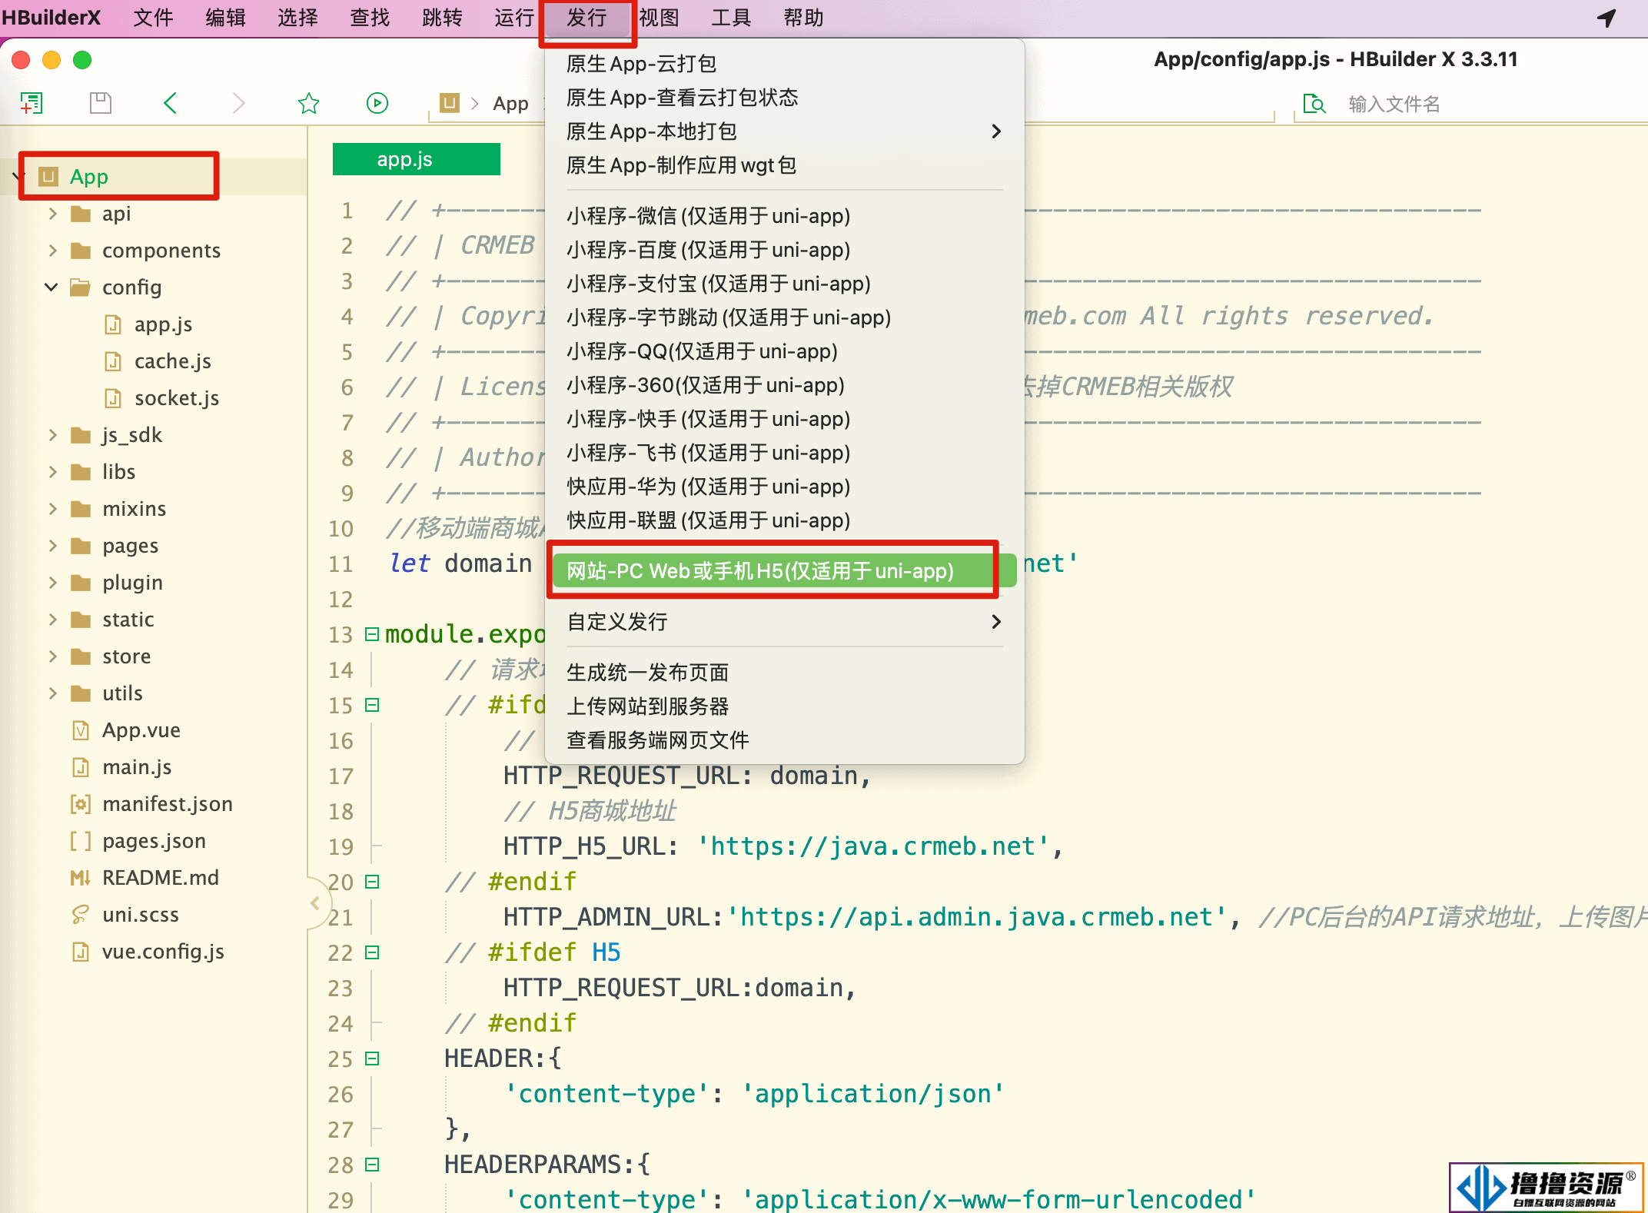Click the run play icon in toolbar
This screenshot has height=1213, width=1648.
377,102
